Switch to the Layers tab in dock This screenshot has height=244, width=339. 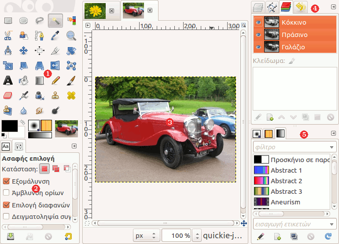click(x=258, y=7)
